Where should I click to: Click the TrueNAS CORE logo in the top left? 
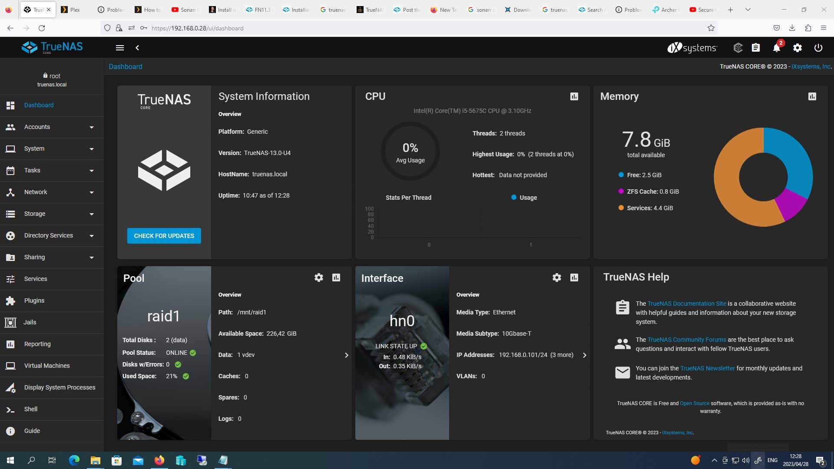point(52,47)
